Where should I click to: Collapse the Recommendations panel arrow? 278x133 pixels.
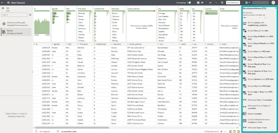[275, 8]
